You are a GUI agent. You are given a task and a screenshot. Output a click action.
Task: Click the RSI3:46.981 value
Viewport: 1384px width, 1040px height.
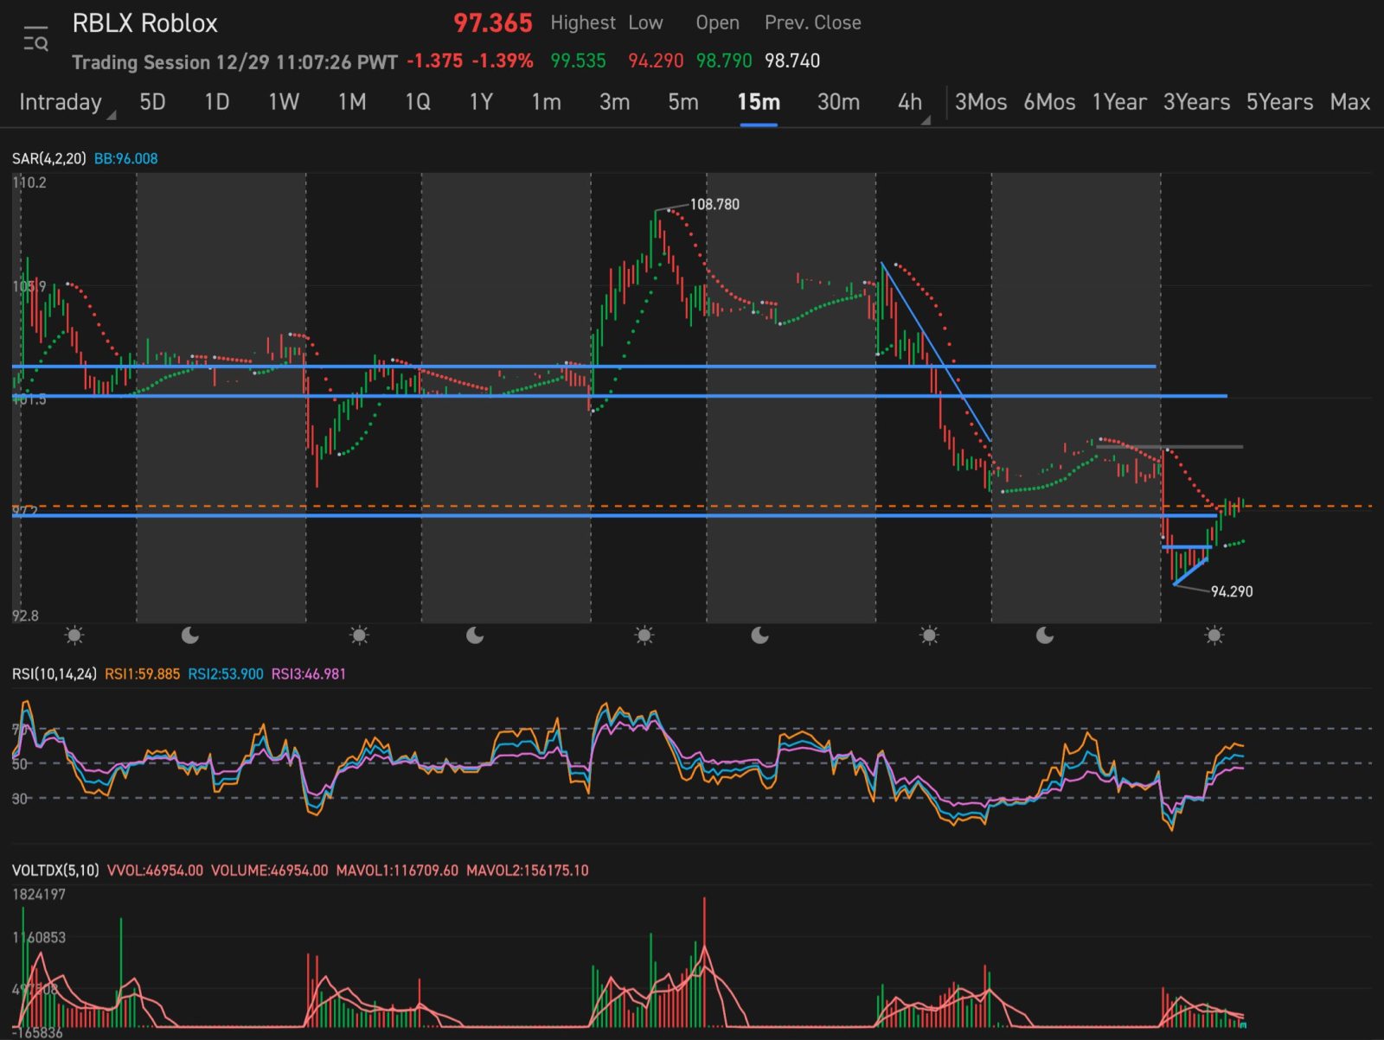click(309, 673)
